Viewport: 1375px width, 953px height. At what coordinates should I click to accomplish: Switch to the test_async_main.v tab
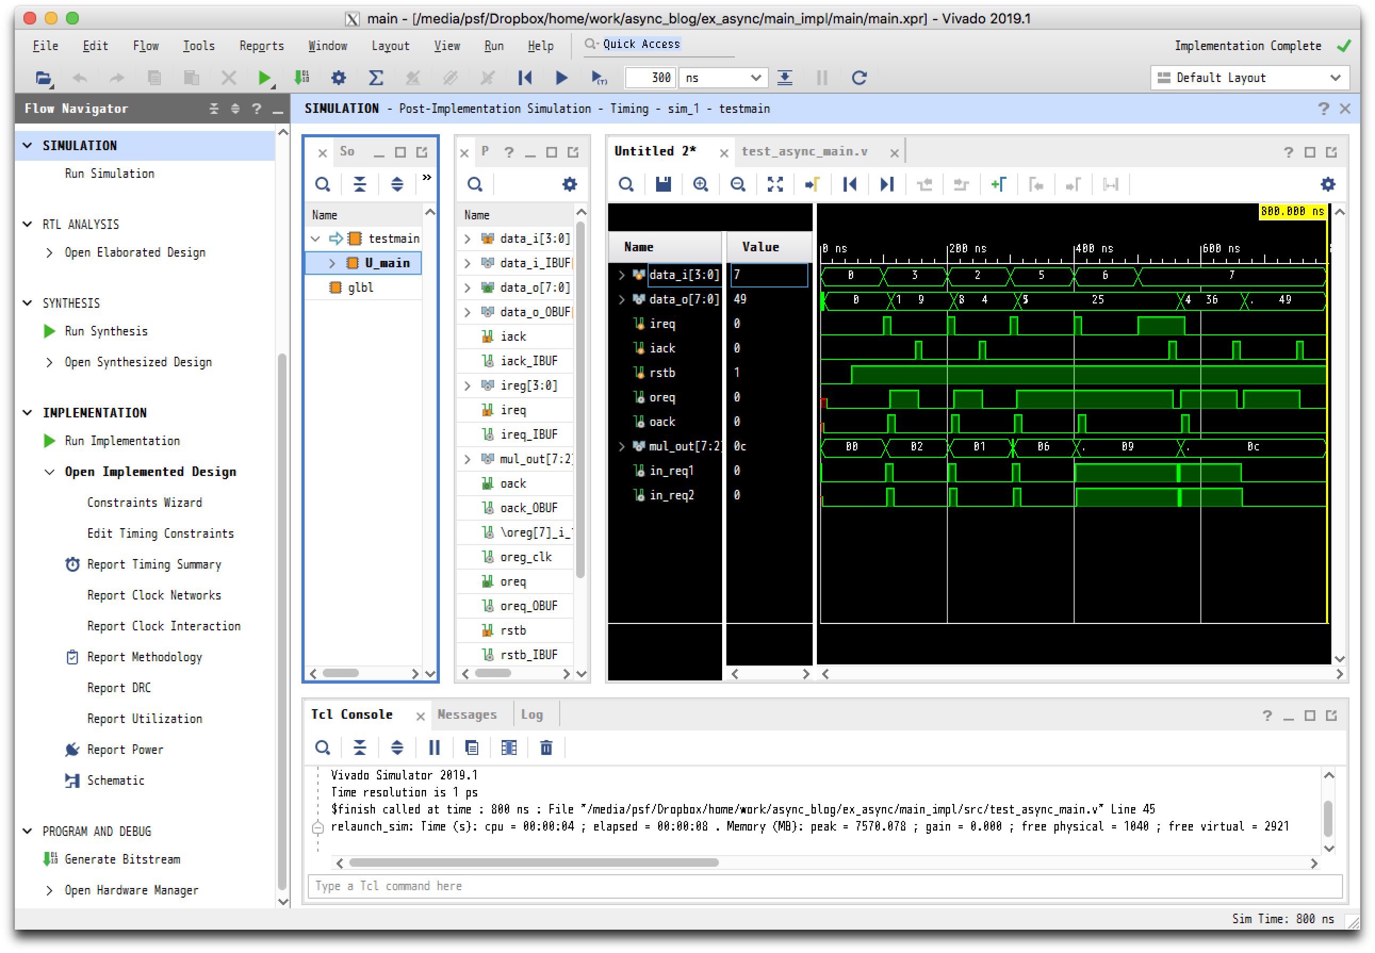click(804, 152)
